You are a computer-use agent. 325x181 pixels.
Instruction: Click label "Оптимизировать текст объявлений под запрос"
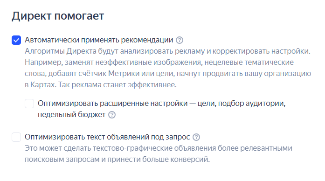[107, 137]
